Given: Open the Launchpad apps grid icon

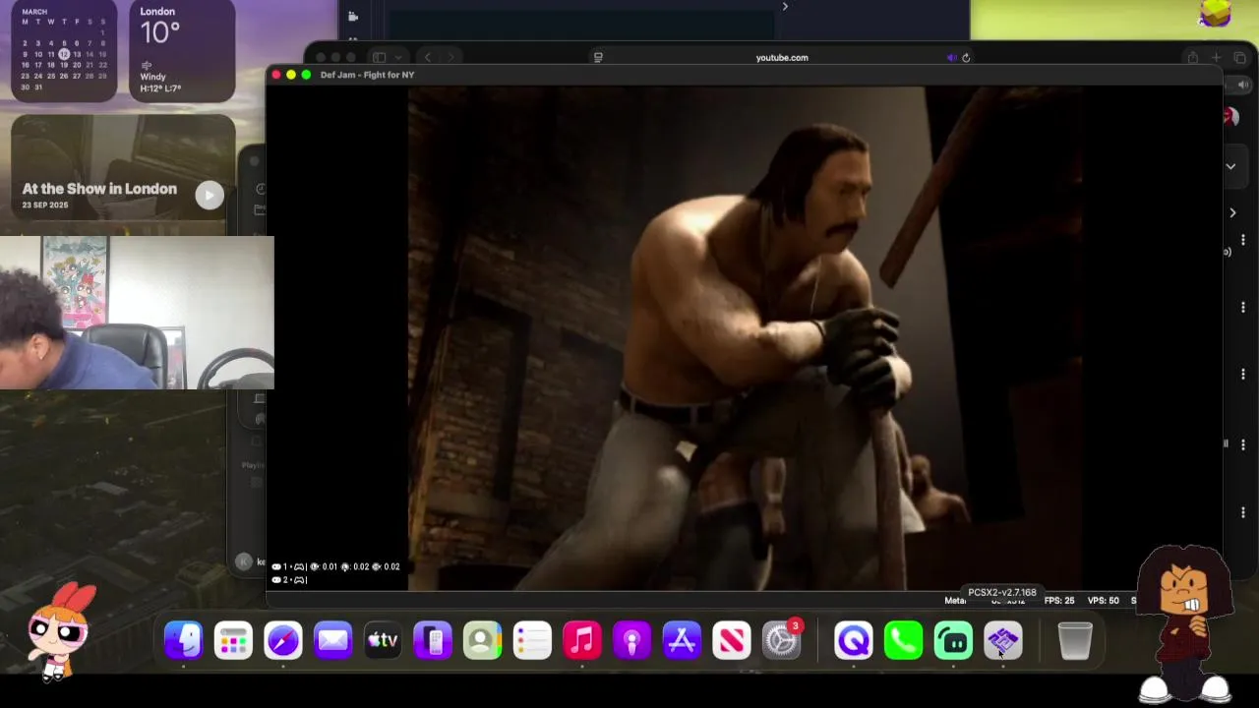Looking at the screenshot, I should [x=233, y=641].
